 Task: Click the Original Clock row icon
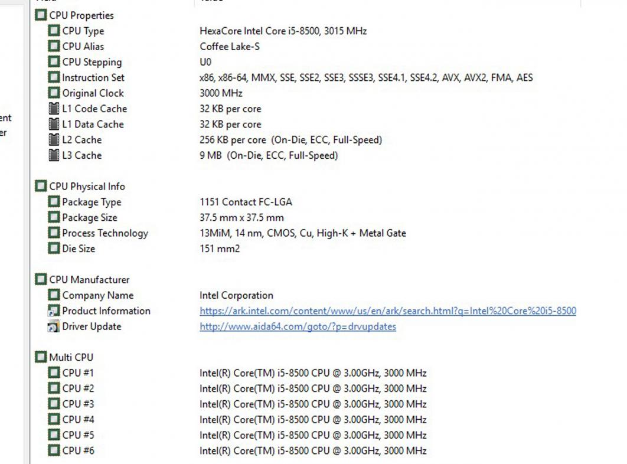[x=54, y=93]
